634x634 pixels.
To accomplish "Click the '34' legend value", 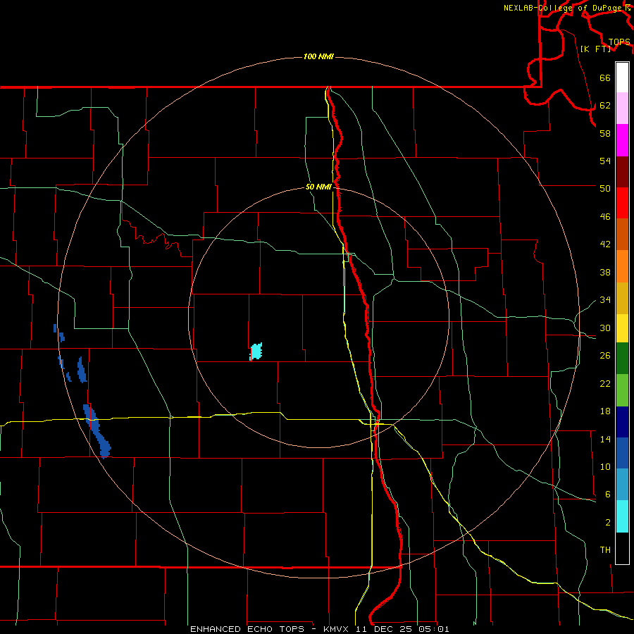I will tap(605, 299).
